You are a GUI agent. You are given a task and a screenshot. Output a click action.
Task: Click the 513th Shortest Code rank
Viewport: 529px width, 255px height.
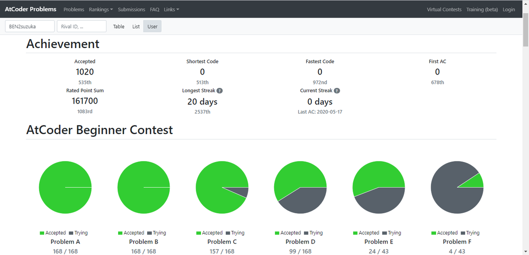[x=202, y=82]
